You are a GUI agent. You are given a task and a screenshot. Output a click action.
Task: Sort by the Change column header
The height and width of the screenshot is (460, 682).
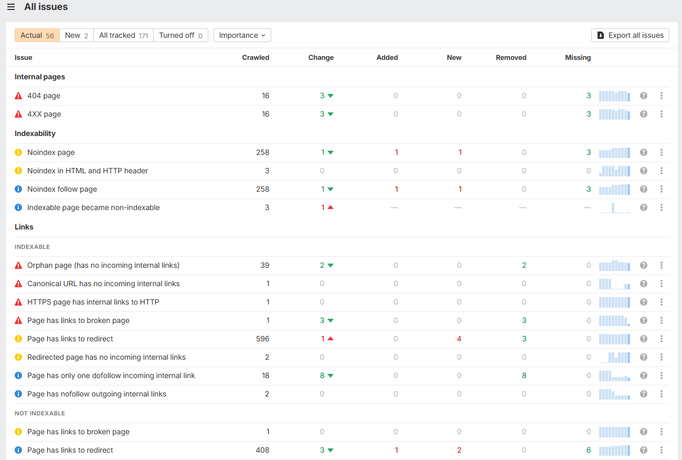click(x=321, y=57)
